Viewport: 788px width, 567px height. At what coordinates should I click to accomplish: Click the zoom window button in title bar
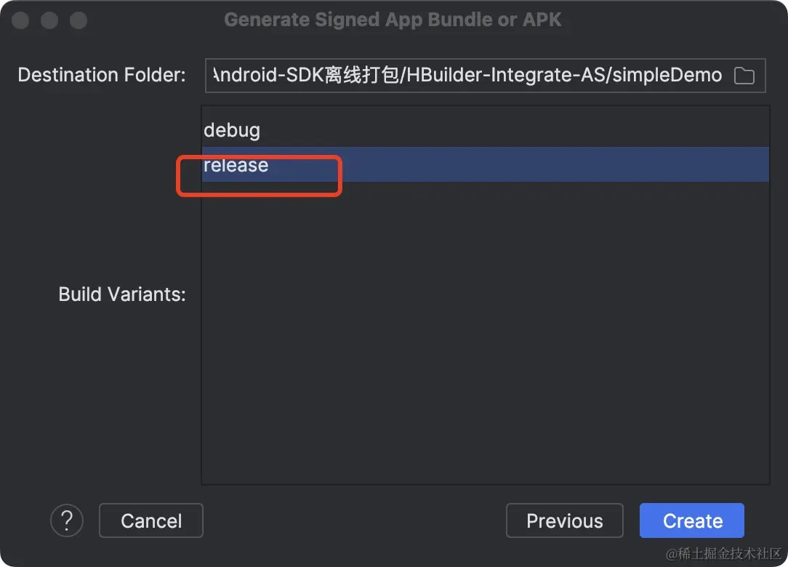pyautogui.click(x=79, y=20)
